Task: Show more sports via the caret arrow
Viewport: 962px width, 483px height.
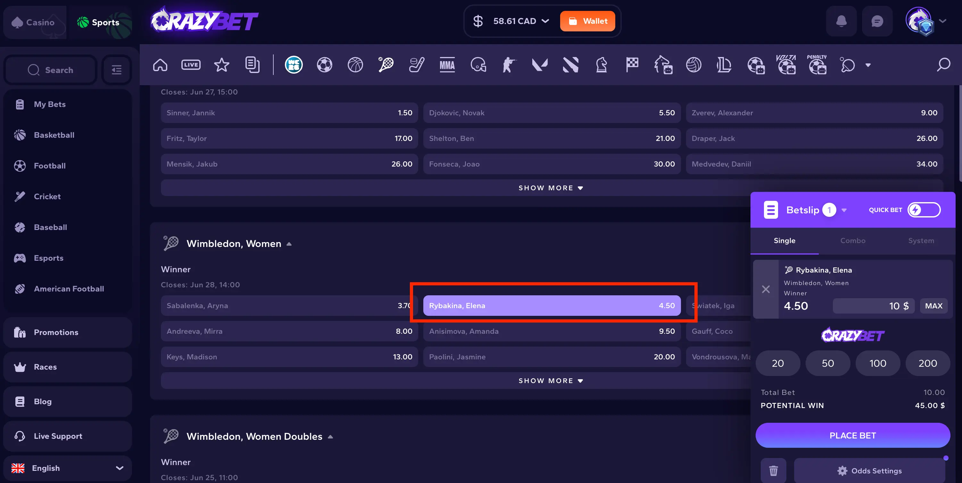Action: pyautogui.click(x=868, y=65)
